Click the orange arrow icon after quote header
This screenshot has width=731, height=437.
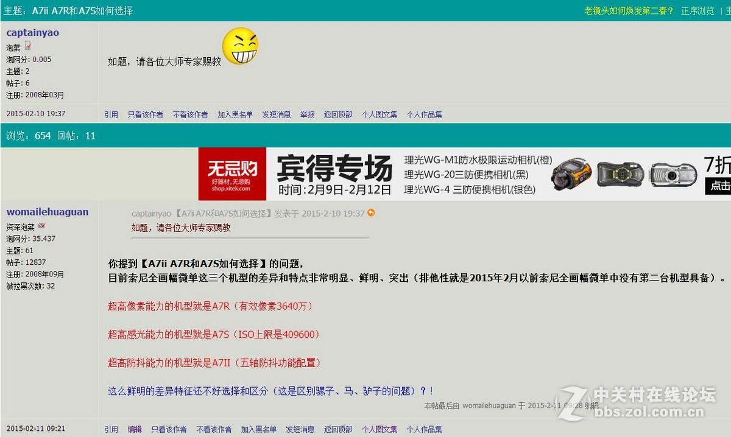tap(371, 213)
